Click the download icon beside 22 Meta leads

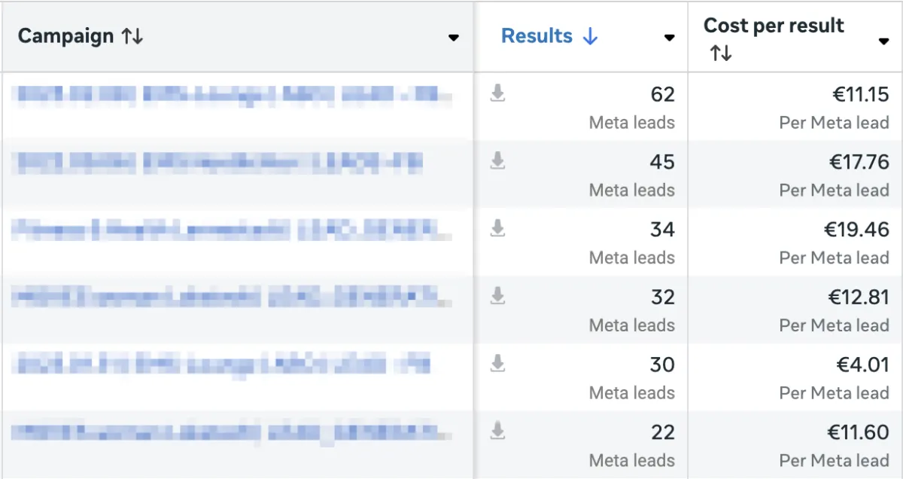pos(497,431)
